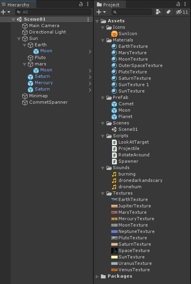Expand the Packages folder
191x284 pixels.
click(97, 276)
